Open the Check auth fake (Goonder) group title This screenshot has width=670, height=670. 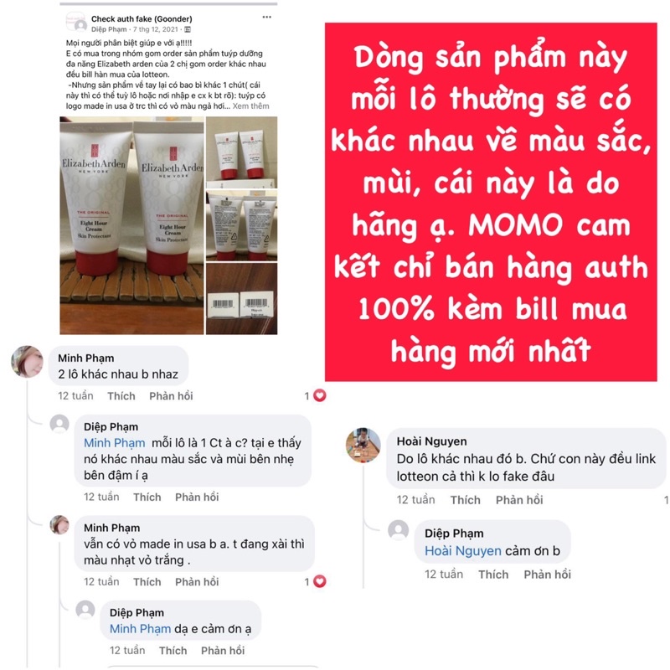142,18
